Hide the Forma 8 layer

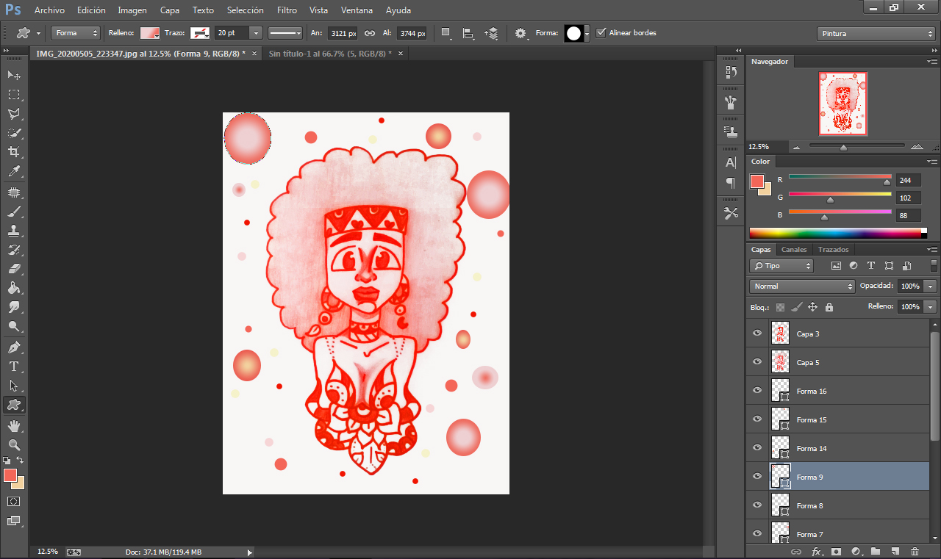(x=757, y=505)
